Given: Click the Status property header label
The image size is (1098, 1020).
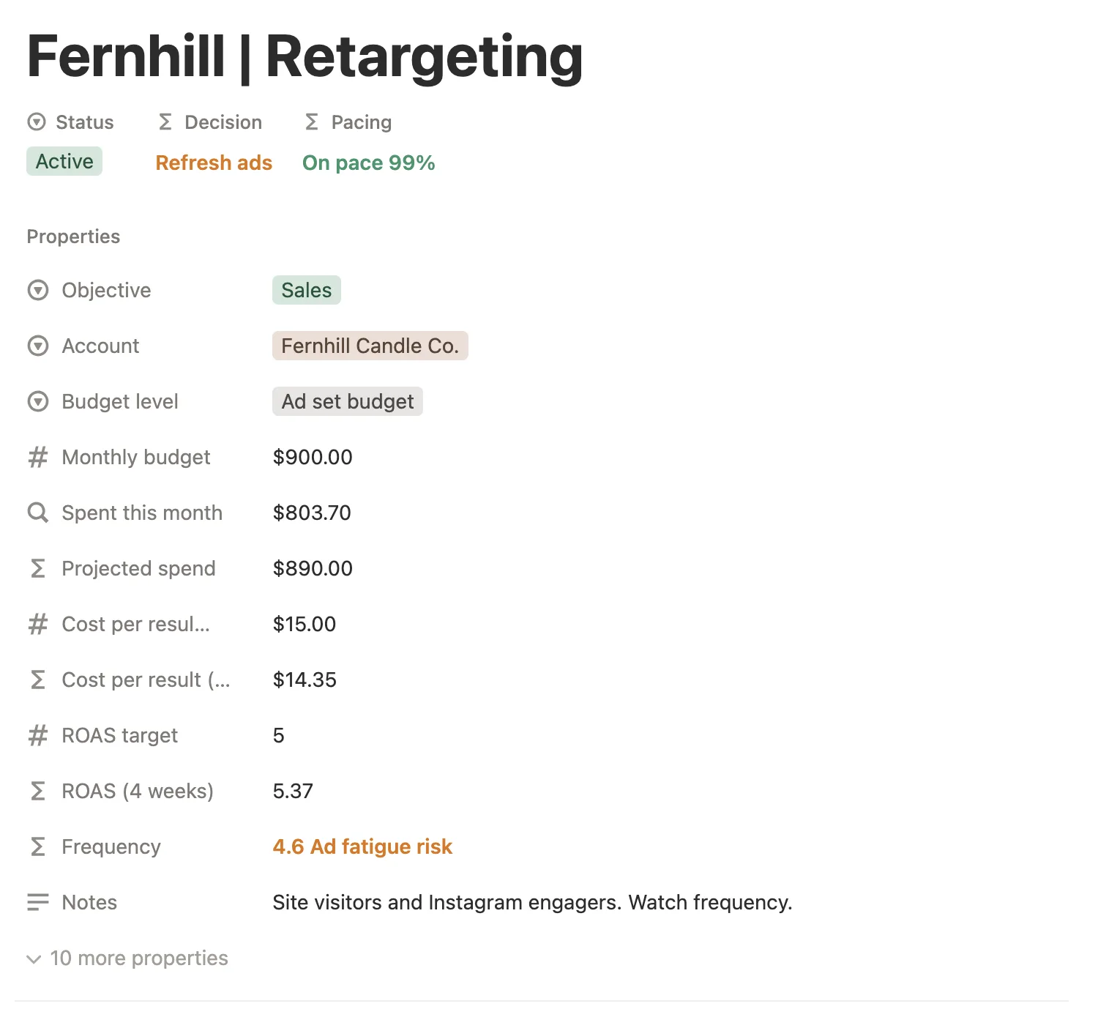Looking at the screenshot, I should point(85,122).
